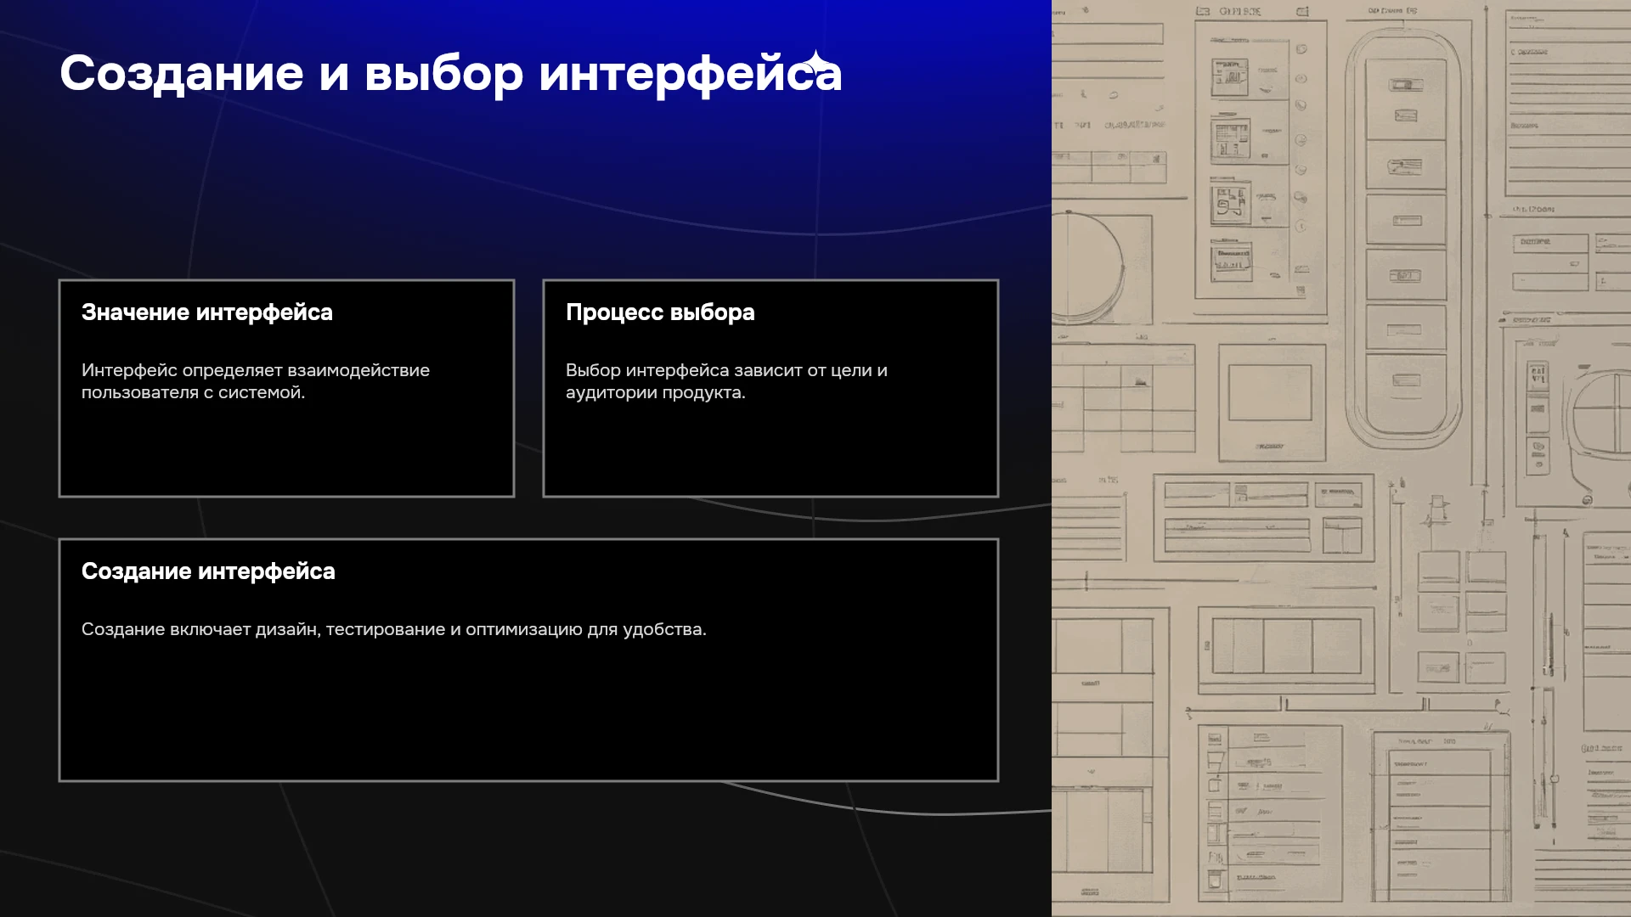Image resolution: width=1631 pixels, height=917 pixels.
Task: Click the wireframe blueprint image on the right
Action: click(x=1341, y=458)
